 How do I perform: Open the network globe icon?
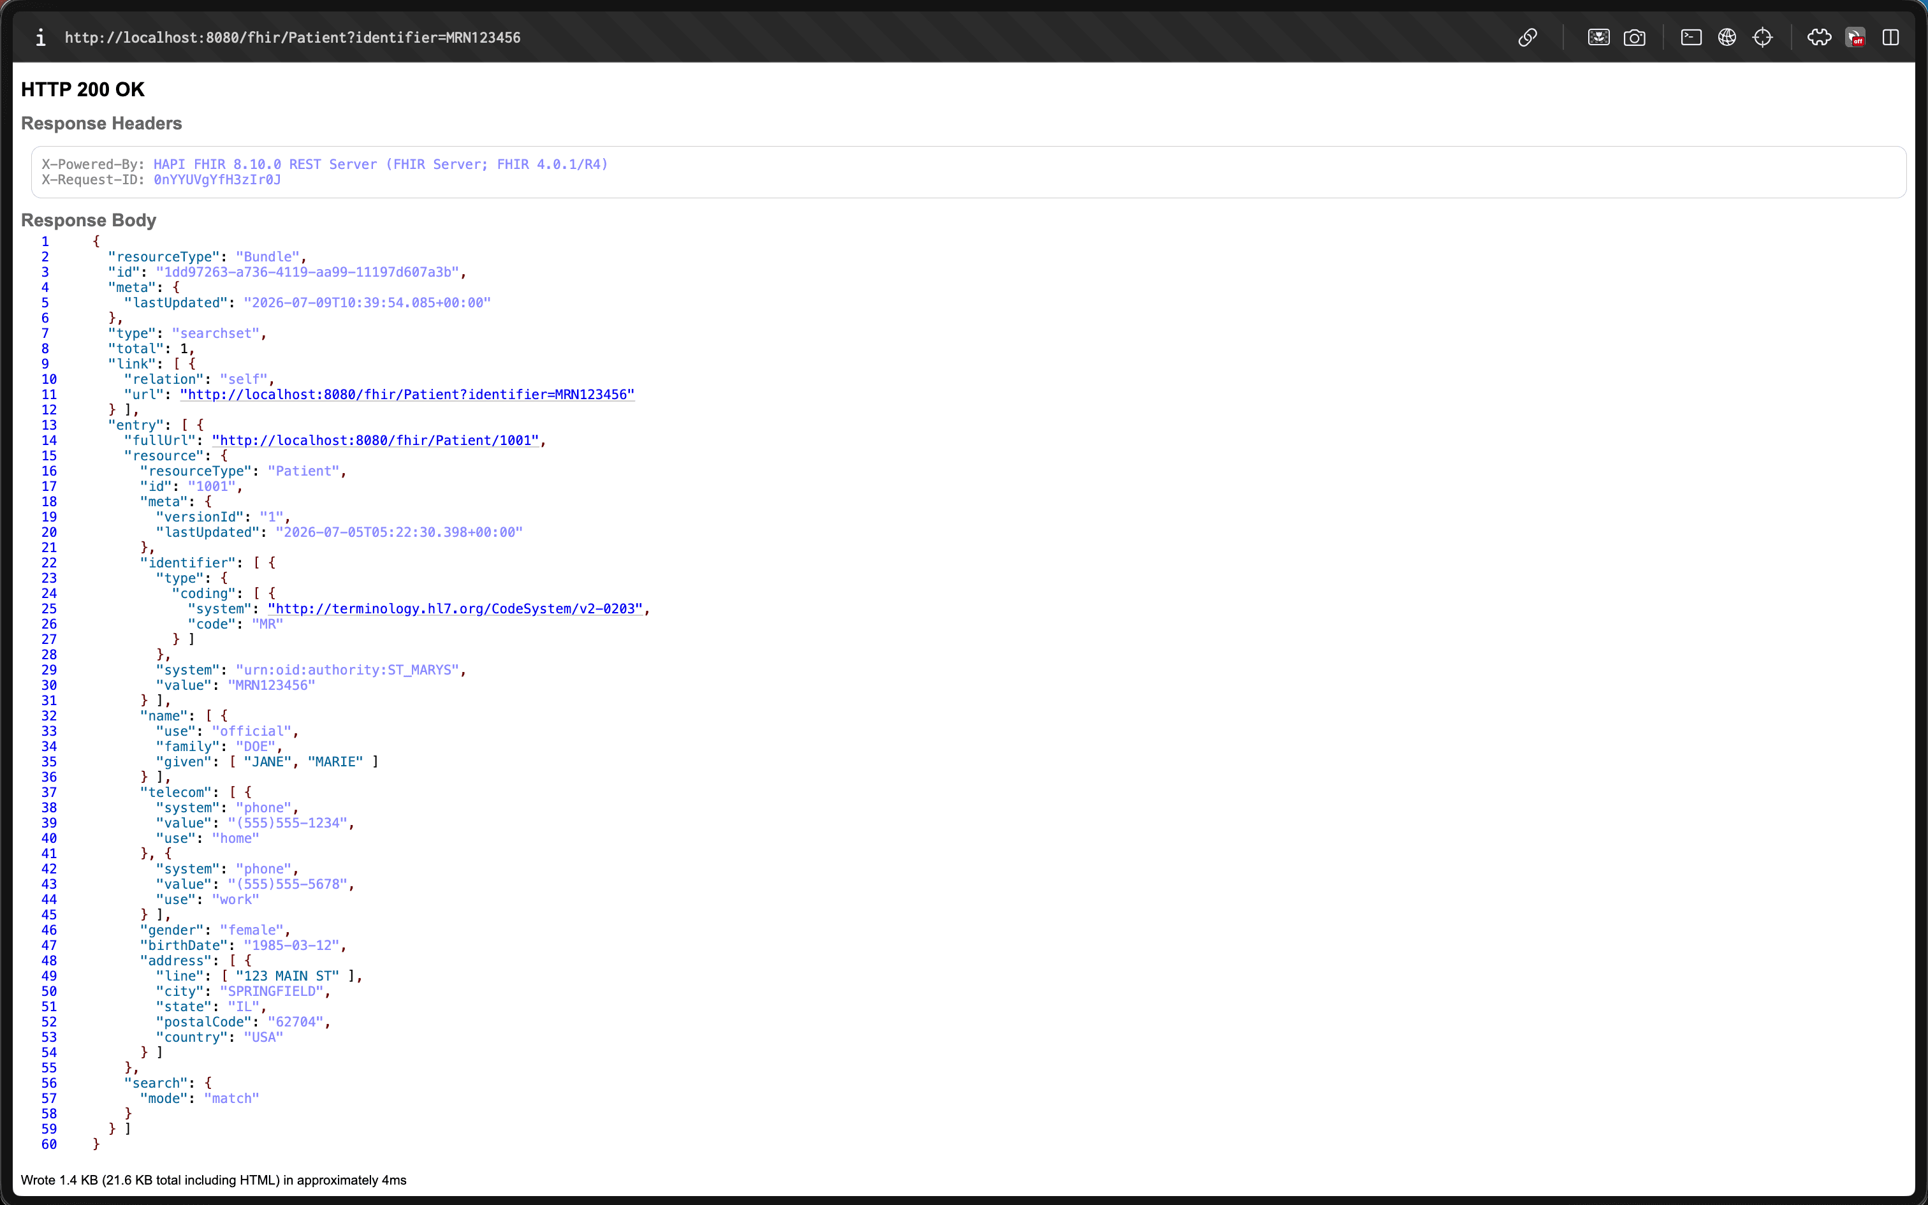coord(1727,38)
